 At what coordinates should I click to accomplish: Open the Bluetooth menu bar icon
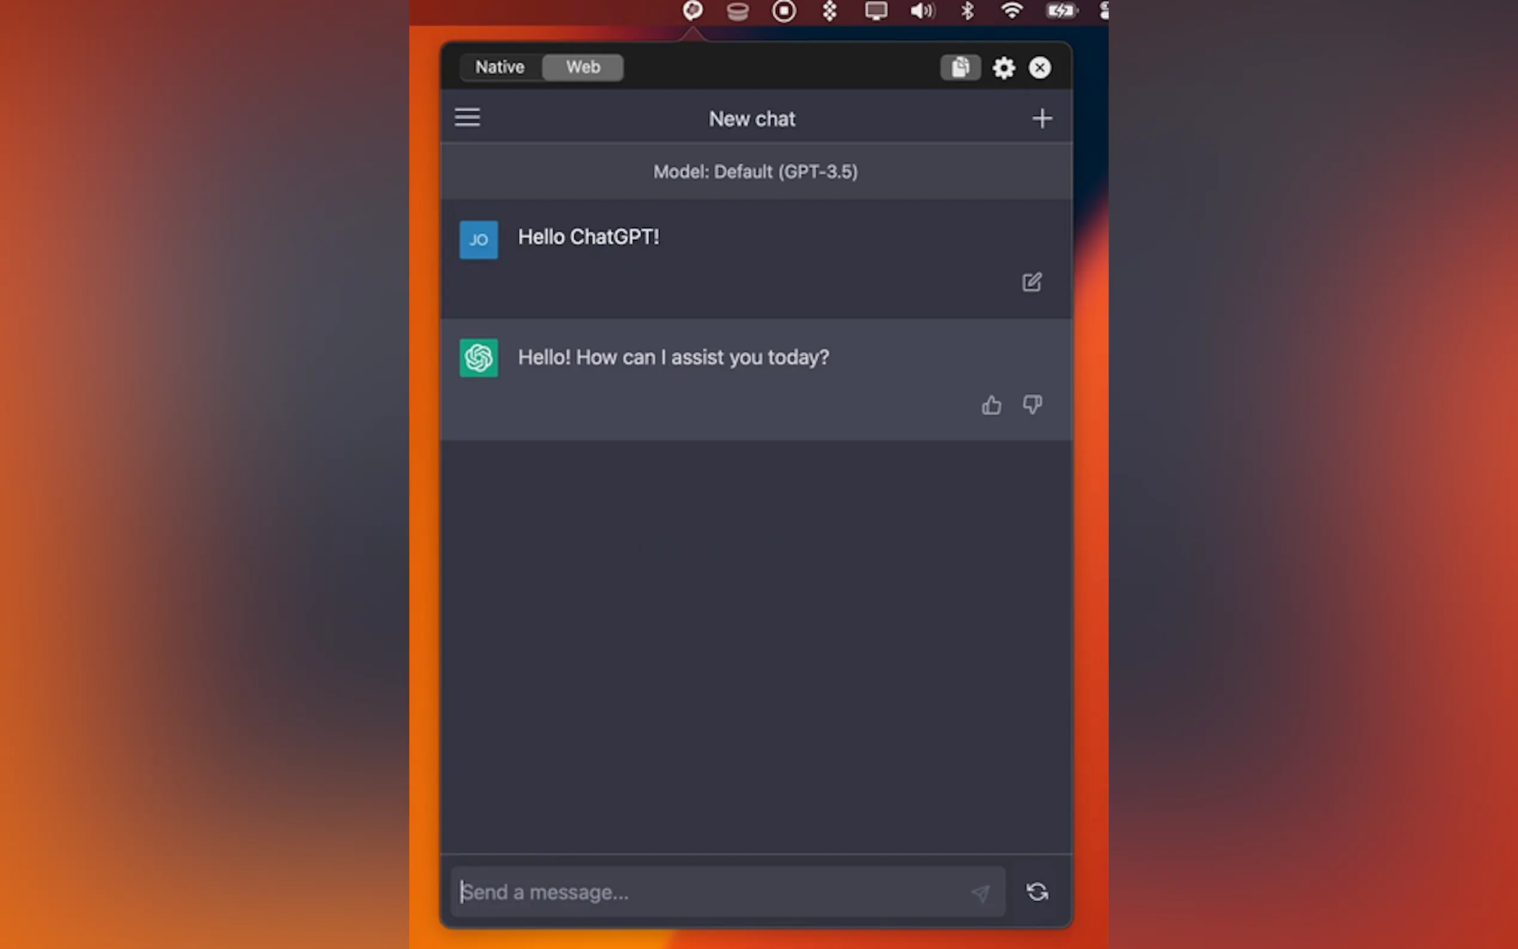(x=967, y=11)
